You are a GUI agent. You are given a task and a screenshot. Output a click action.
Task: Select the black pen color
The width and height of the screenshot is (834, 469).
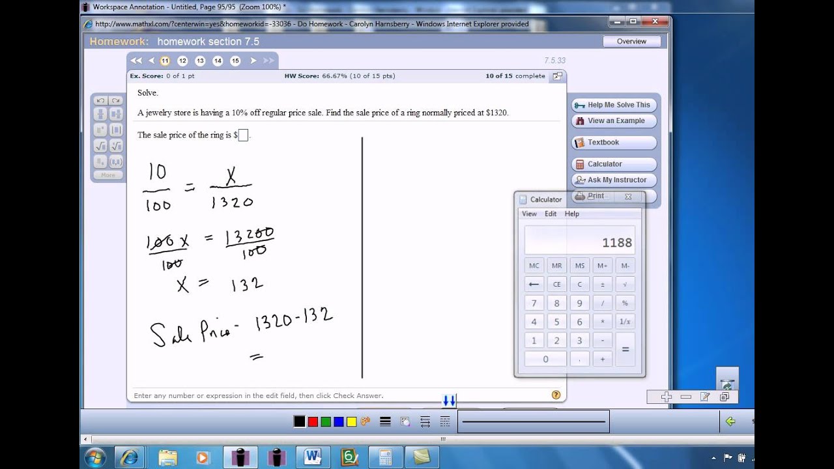[x=299, y=421]
